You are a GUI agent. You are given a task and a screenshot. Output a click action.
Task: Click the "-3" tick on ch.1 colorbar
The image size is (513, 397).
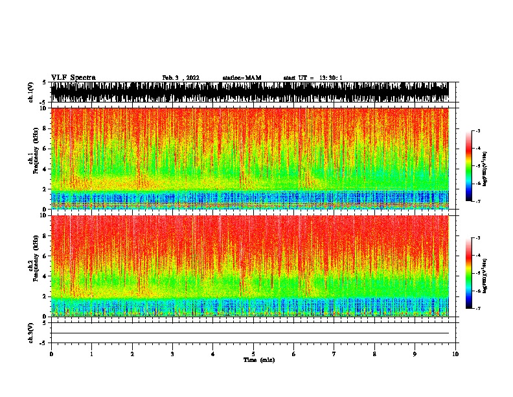[x=478, y=131]
